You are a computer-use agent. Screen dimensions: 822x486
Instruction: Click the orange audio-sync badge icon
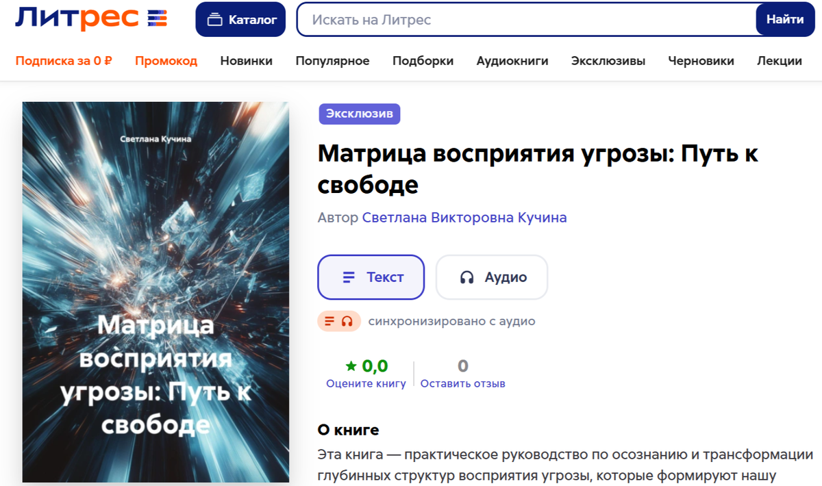(338, 321)
